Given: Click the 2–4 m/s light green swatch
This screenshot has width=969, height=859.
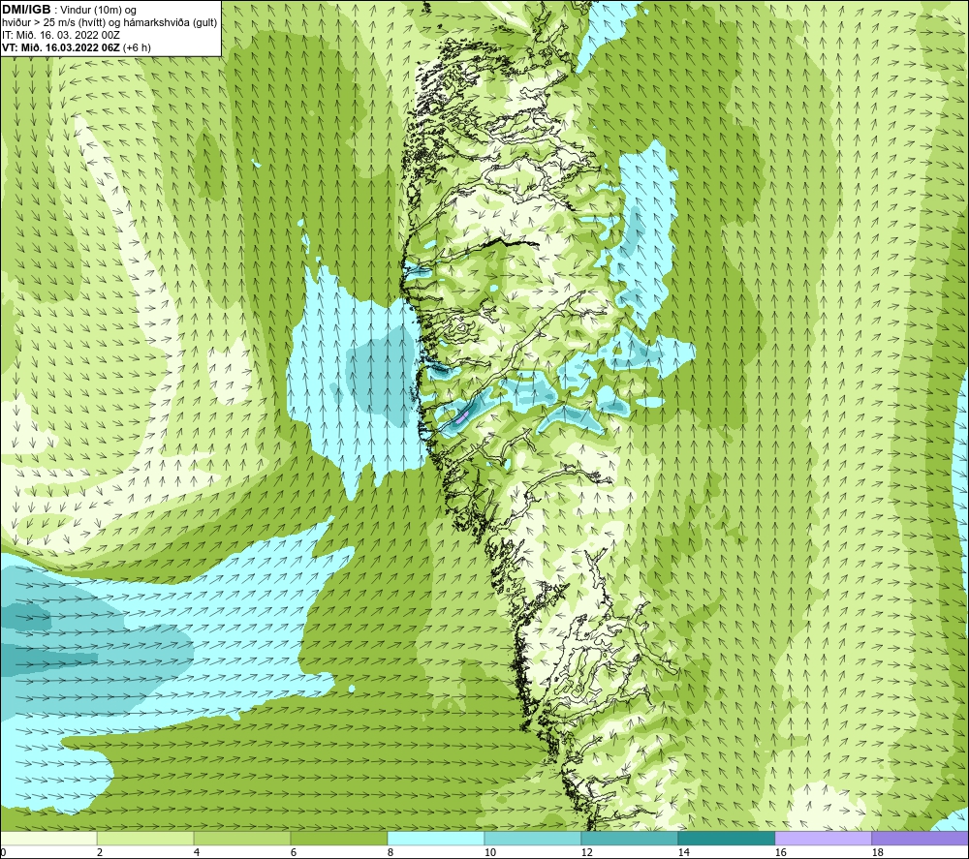Looking at the screenshot, I should point(145,838).
